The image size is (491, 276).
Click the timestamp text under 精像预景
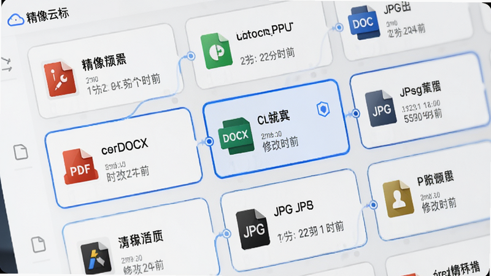(x=123, y=85)
